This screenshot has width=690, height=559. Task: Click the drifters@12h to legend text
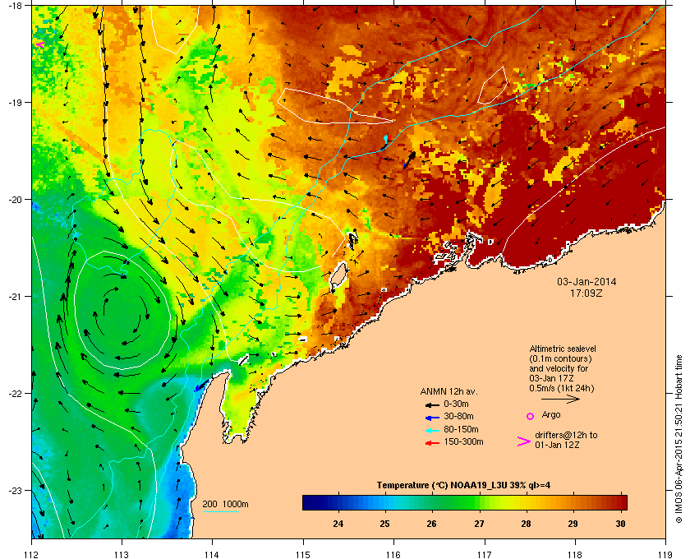tap(566, 435)
